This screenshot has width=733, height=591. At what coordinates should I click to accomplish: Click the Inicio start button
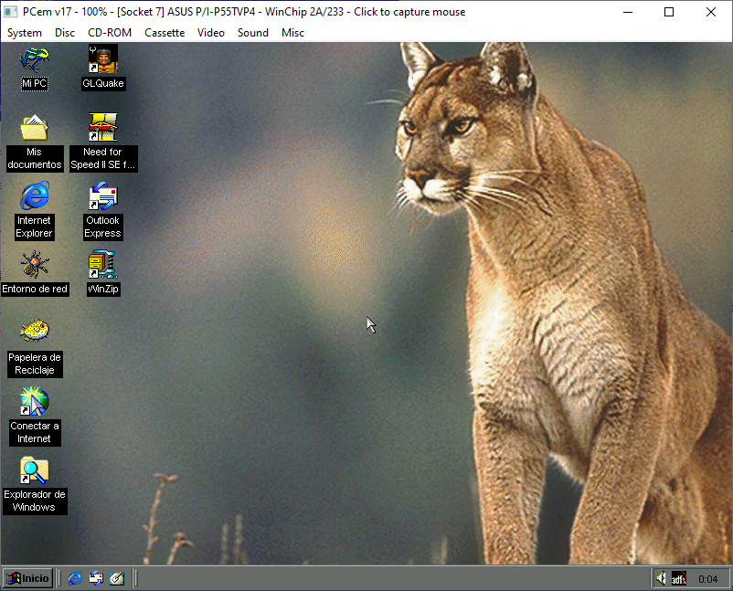(27, 578)
